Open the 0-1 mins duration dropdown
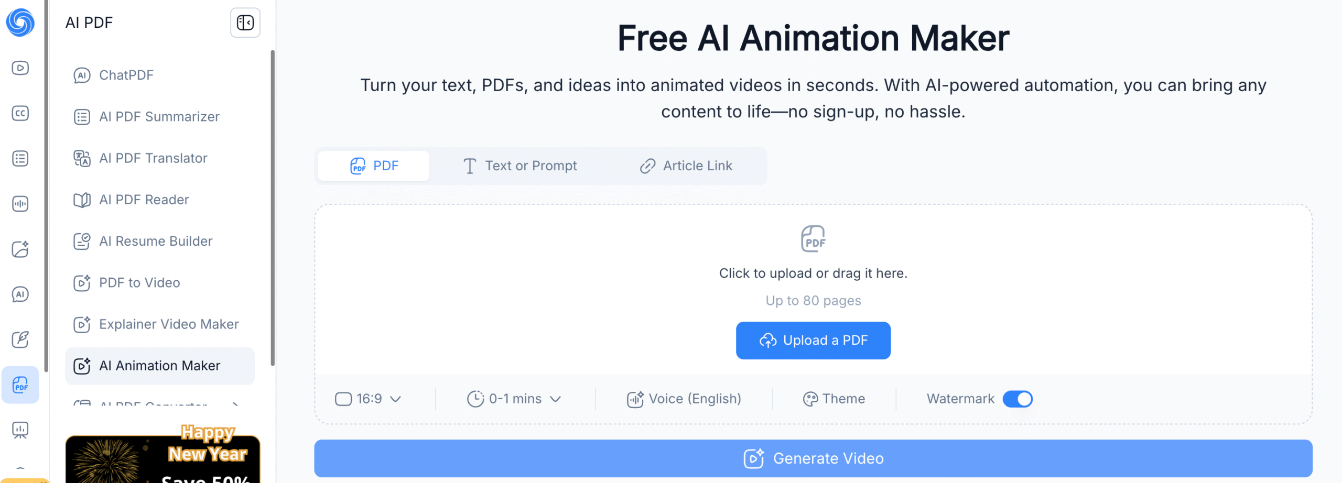The width and height of the screenshot is (1342, 483). click(514, 399)
